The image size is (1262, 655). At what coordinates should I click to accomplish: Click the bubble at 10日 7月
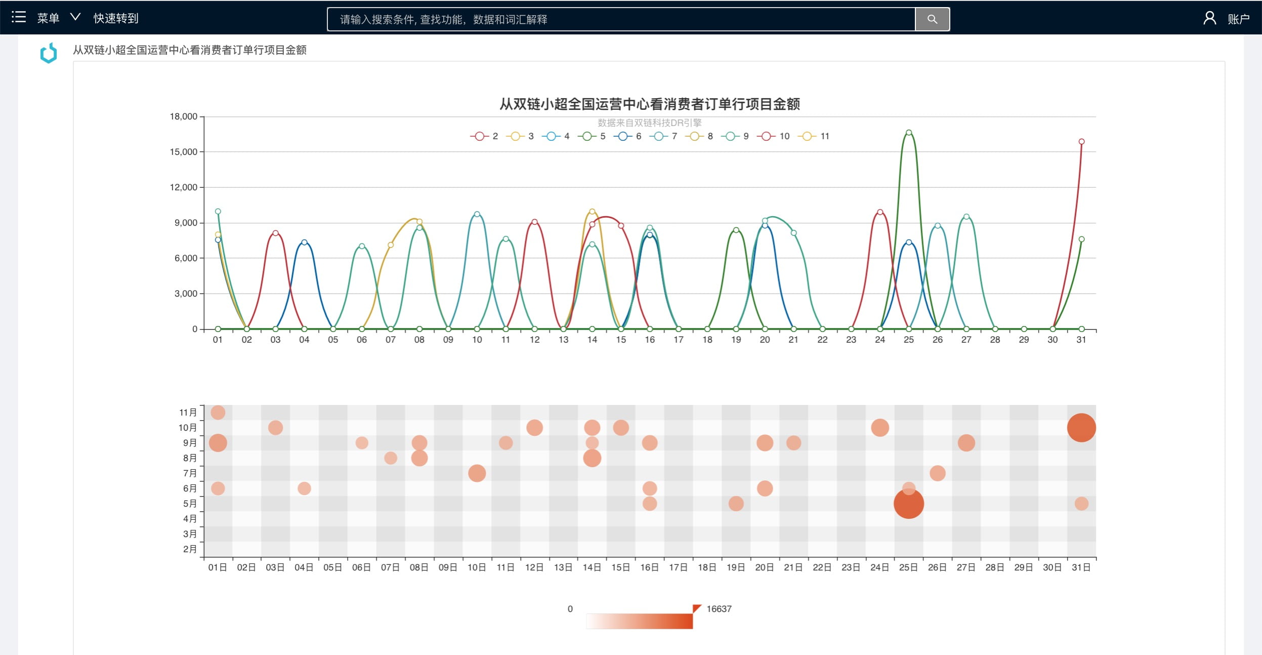(477, 473)
